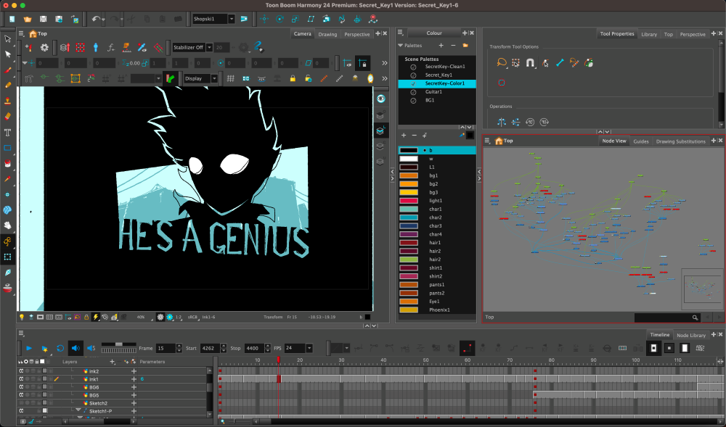Click the gear settings icon in Camera toolbar
The height and width of the screenshot is (427, 726).
pos(44,47)
